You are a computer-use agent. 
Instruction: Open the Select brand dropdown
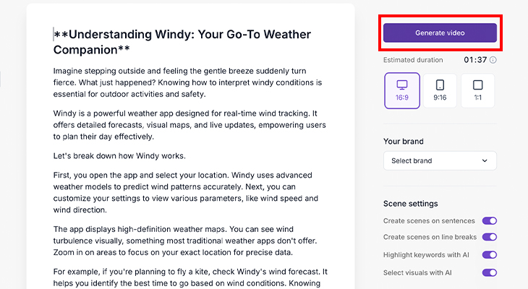(440, 160)
